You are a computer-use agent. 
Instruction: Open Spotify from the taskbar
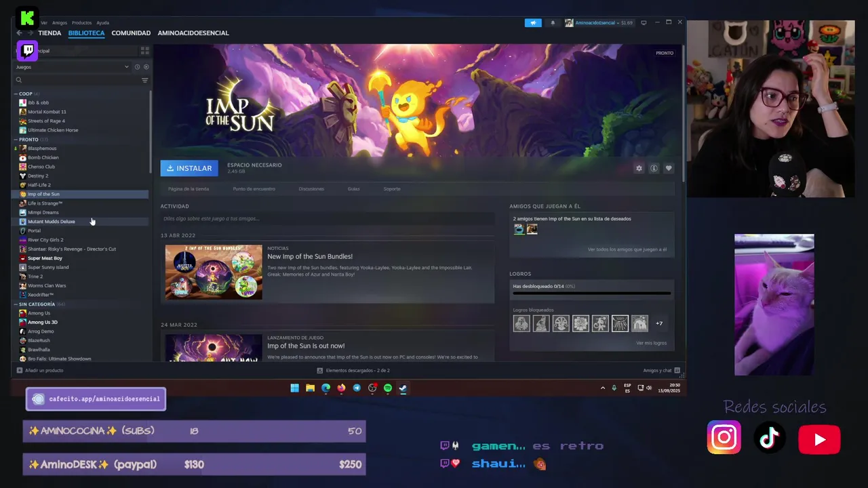388,388
